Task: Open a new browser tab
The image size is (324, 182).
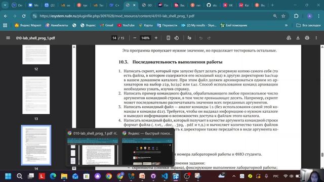Action: (272, 5)
